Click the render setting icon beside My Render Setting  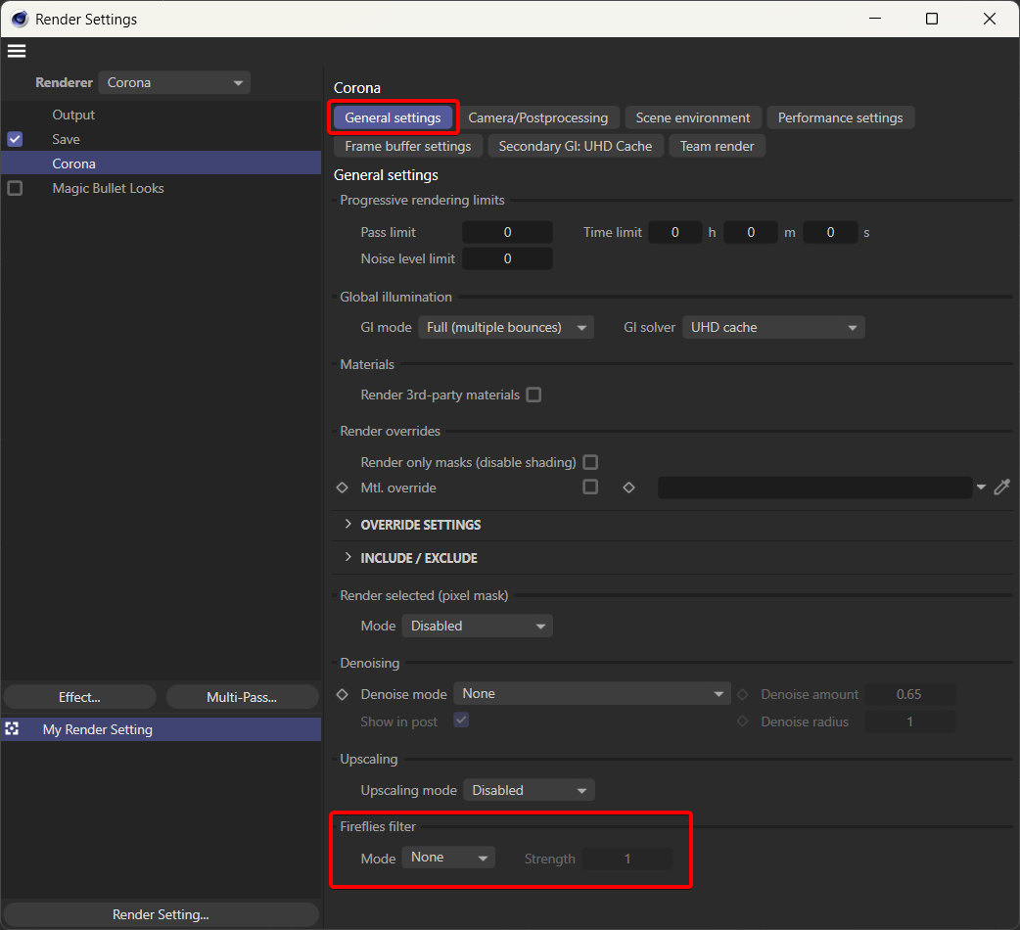coord(12,729)
